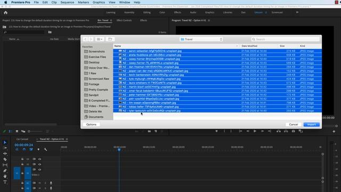The image size is (341, 192).
Task: Open workspace overflow chevrons
Action: (297, 12)
